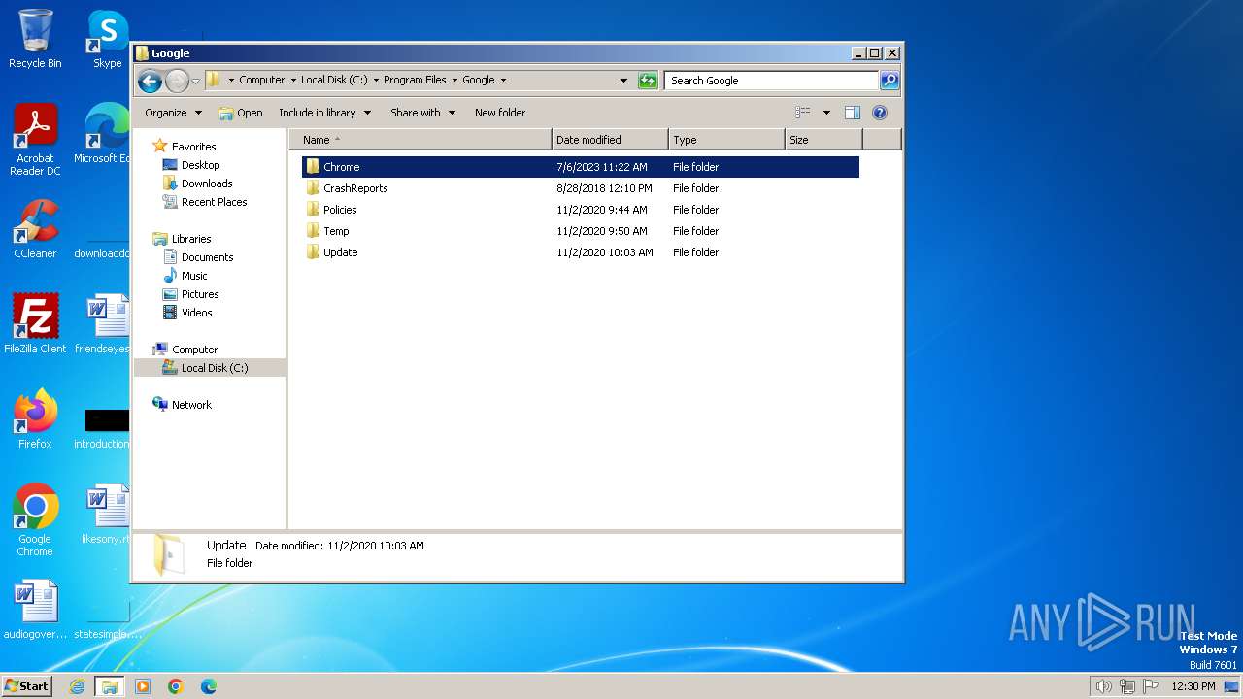Viewport: 1243px width, 699px height.
Task: Sort by the Size column header
Action: click(823, 140)
